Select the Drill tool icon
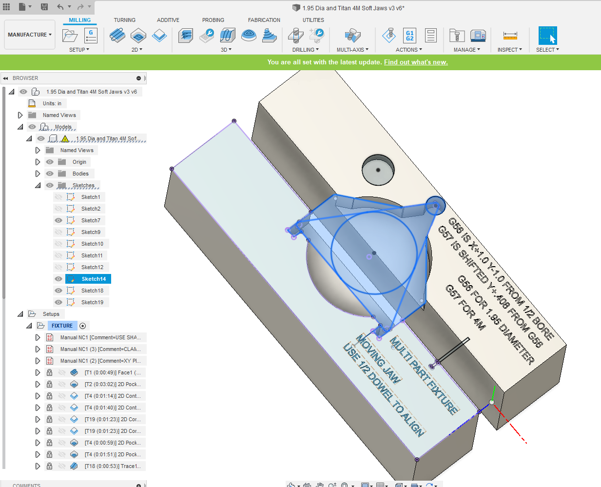 point(296,36)
